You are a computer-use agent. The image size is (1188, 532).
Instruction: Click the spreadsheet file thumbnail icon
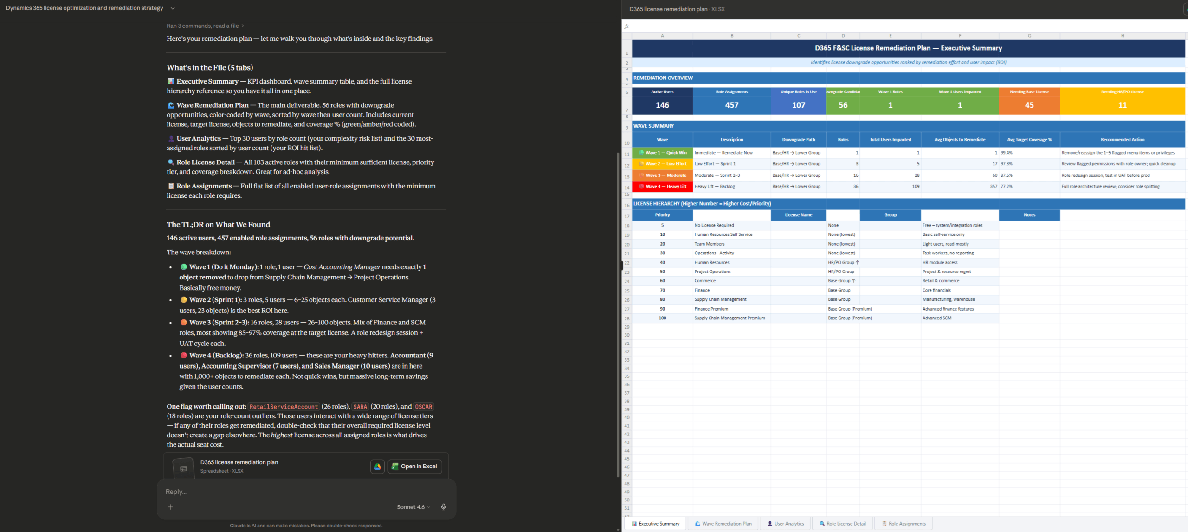pos(183,468)
